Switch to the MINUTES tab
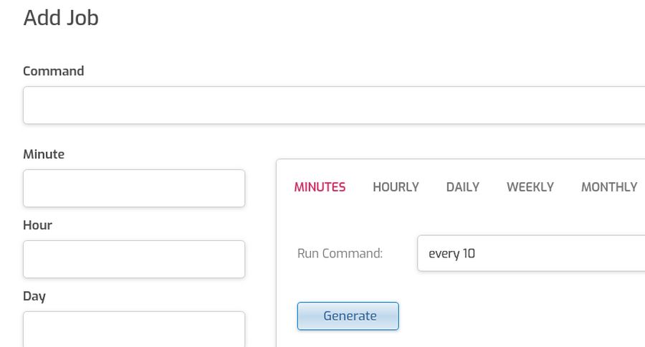This screenshot has width=645, height=347. pyautogui.click(x=320, y=187)
